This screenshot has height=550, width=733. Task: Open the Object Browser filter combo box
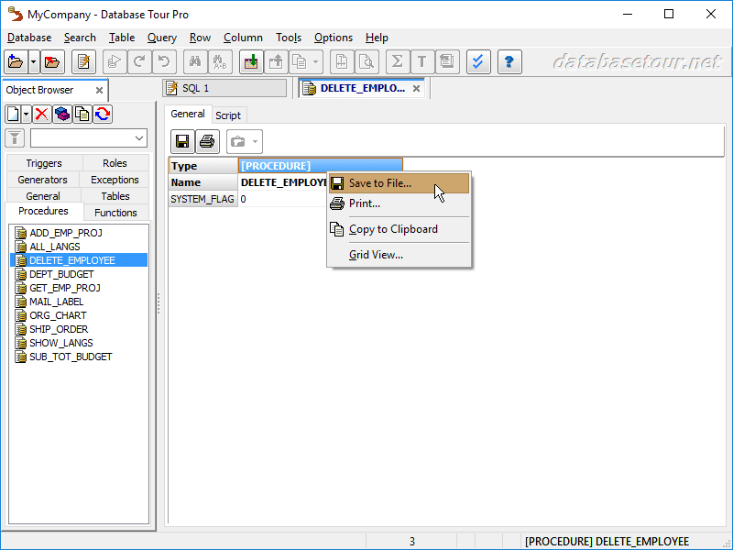[88, 138]
